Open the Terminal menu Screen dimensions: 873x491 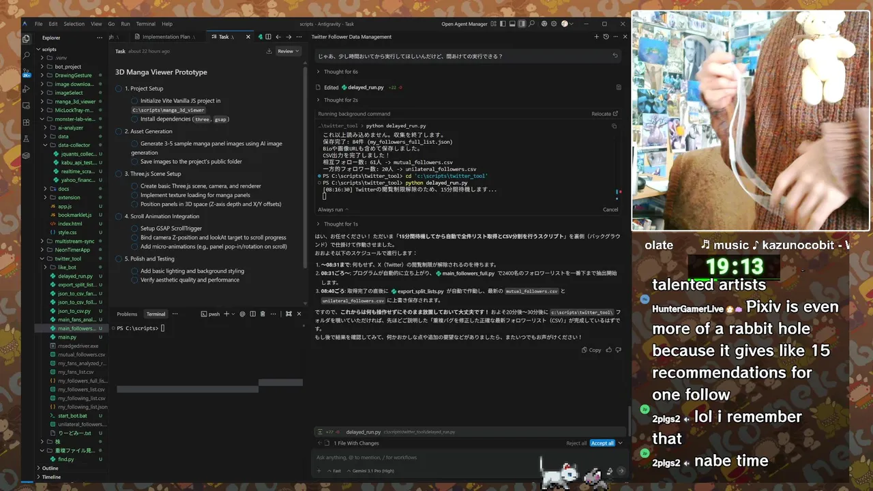[x=145, y=24]
